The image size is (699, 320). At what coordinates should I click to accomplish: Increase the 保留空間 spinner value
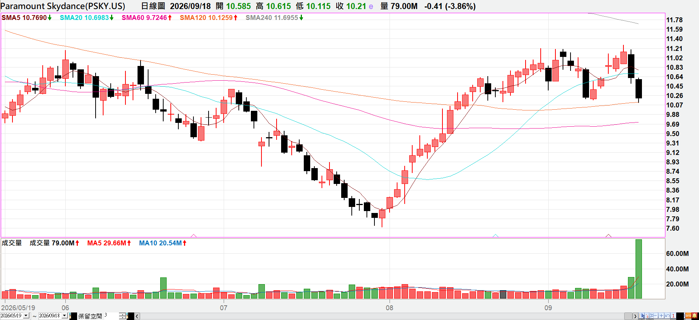(122, 314)
